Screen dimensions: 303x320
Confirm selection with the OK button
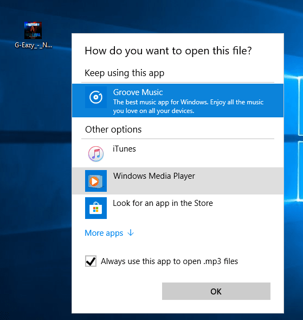216,291
